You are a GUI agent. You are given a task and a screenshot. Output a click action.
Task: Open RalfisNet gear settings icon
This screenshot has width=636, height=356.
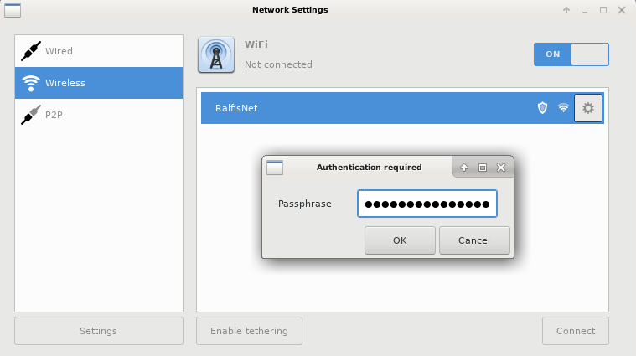click(x=588, y=108)
